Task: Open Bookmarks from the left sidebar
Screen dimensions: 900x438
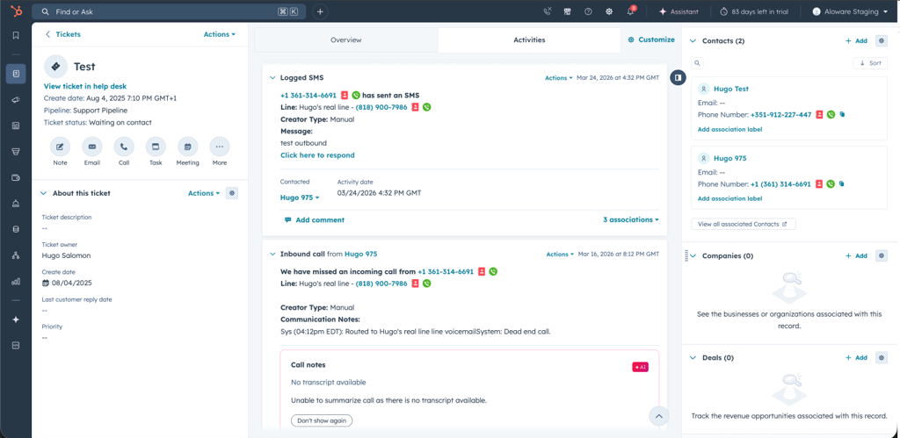Action: pyautogui.click(x=16, y=35)
